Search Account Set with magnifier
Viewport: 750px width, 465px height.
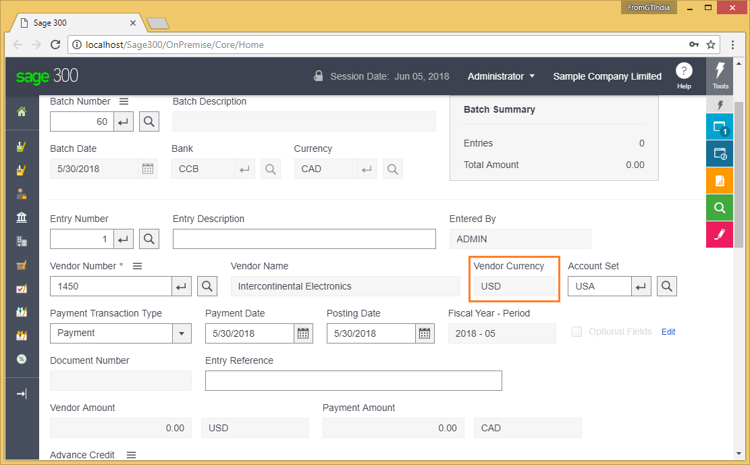[667, 286]
